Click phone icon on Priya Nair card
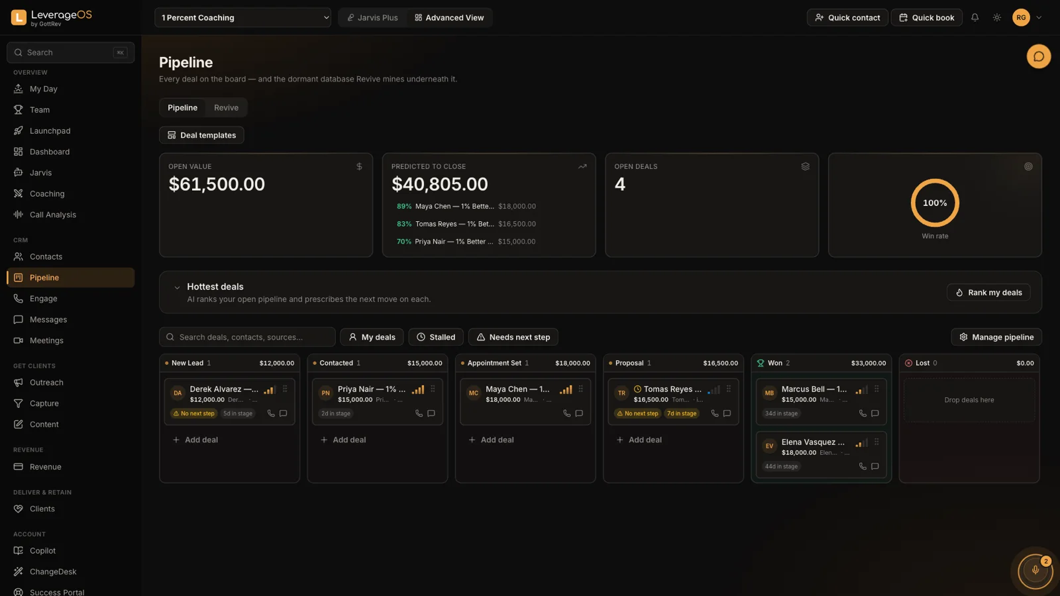Image resolution: width=1060 pixels, height=596 pixels. [x=419, y=413]
